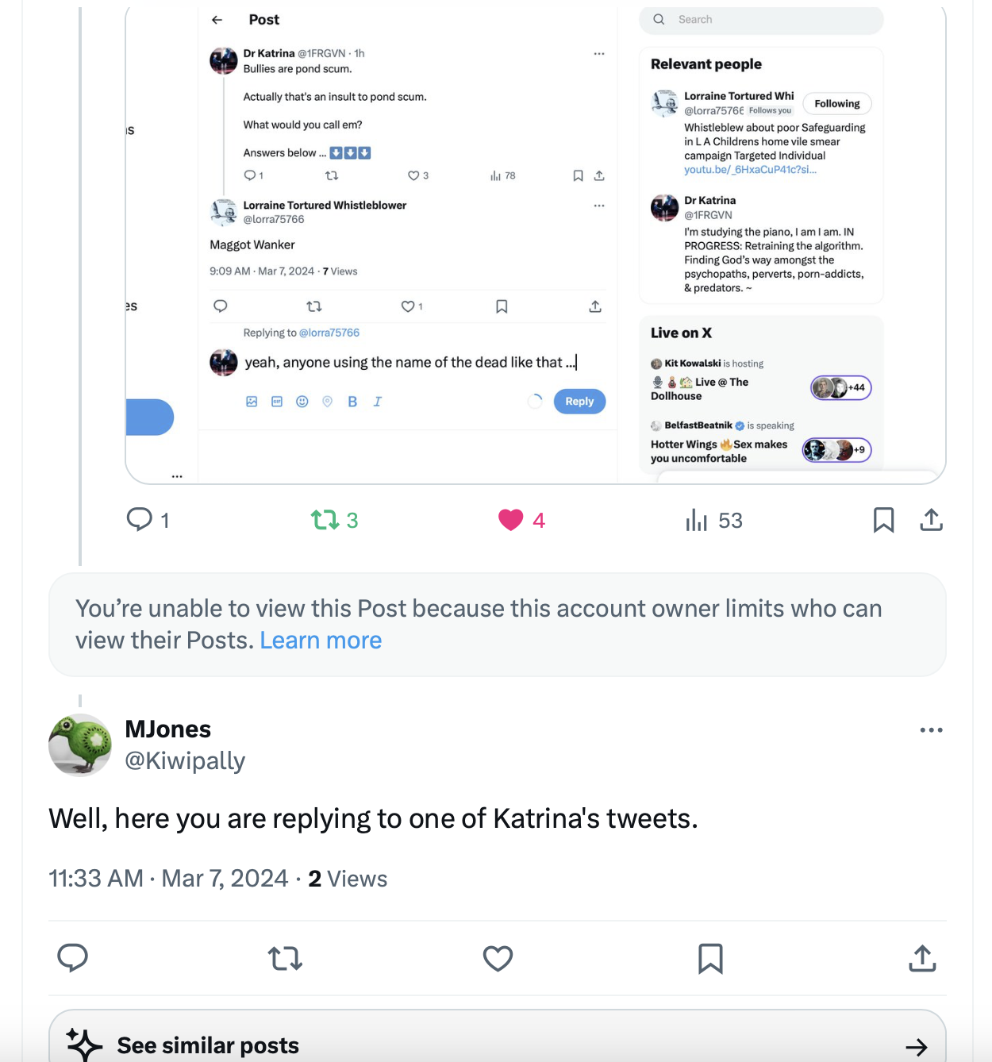Expand See similar posts arrow

coord(917,1047)
